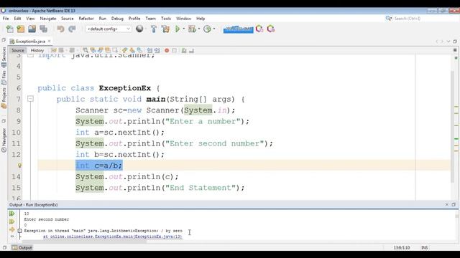Click the memory usage bar in toolbar
Viewport: 460px width, 258px height.
(x=238, y=29)
